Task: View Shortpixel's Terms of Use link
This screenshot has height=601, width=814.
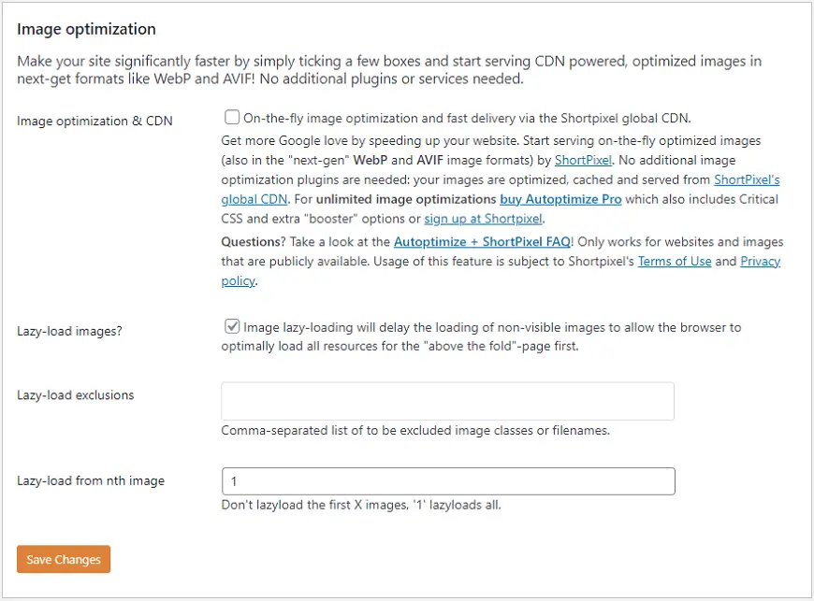Action: [675, 261]
